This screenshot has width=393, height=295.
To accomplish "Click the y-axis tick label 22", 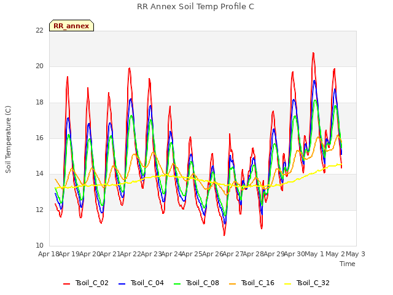I will coord(40,30).
